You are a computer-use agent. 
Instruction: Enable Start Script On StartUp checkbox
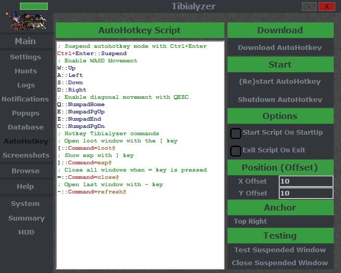235,133
